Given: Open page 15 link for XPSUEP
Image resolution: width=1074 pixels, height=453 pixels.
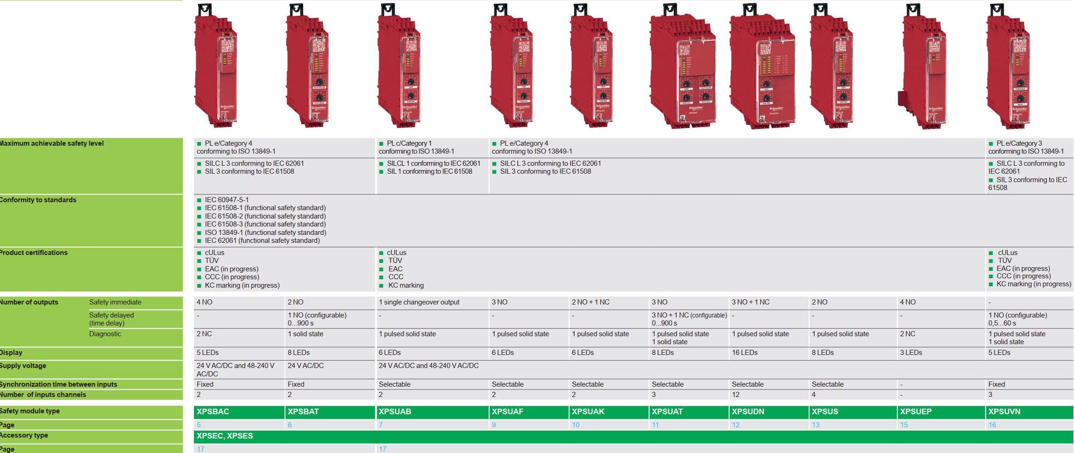Looking at the screenshot, I should (904, 425).
